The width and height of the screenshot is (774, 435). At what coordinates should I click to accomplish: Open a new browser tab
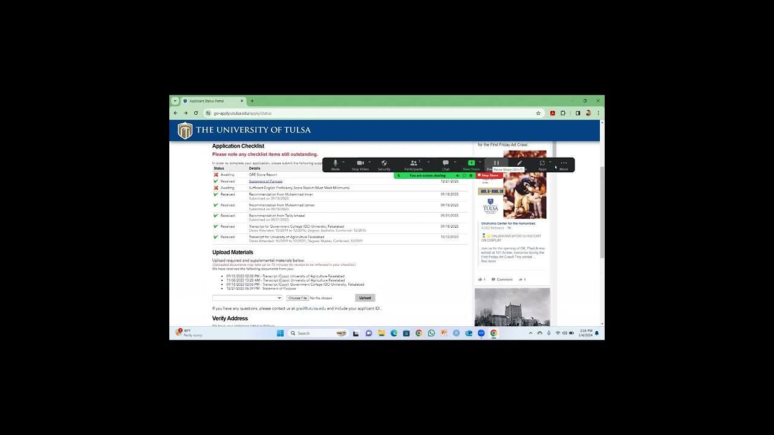pyautogui.click(x=252, y=101)
